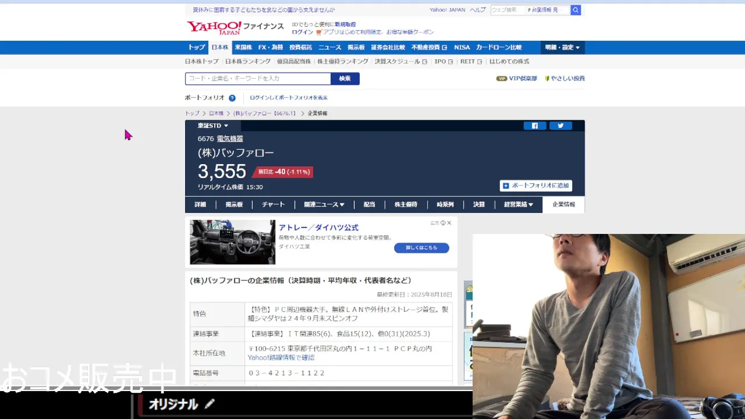The height and width of the screenshot is (419, 745).
Task: Click (株)バッファロー【6676.T】 breadcrumb link
Action: point(265,113)
